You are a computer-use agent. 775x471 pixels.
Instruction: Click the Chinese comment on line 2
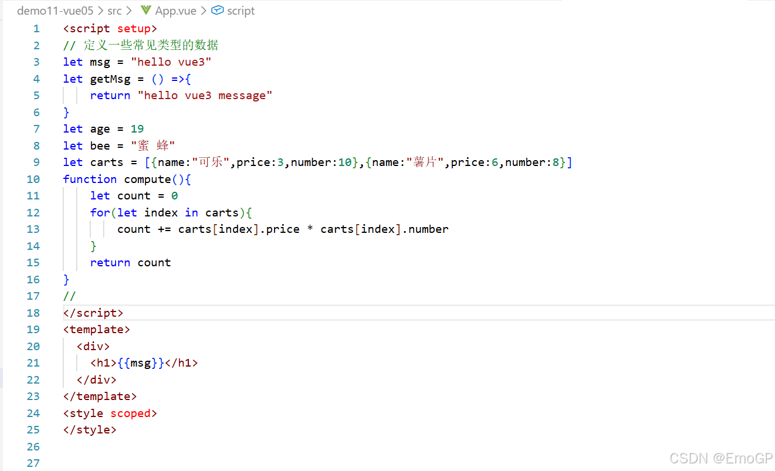click(x=141, y=45)
